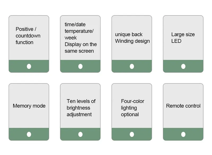This screenshot has height=155, width=212.
Task: Click the green footer of Four-color lighting card
Action: (x=132, y=134)
